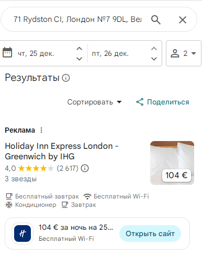Viewport: 202px width, 257px height.
Task: Increase check-out date with up chevron
Action: click(x=154, y=49)
